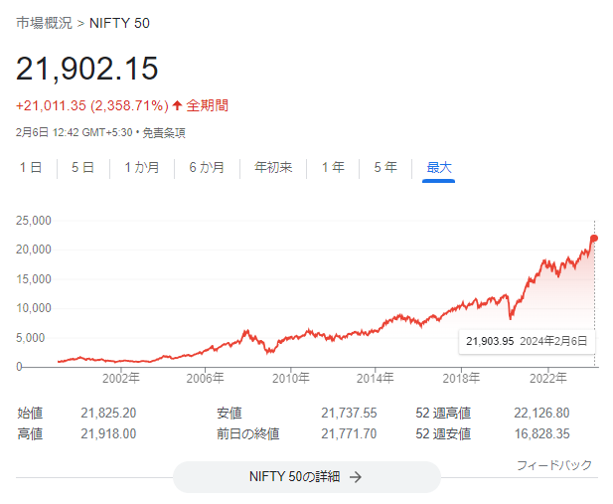Click the 52 週高値 value 22,126.80
613x504 pixels.
[541, 414]
